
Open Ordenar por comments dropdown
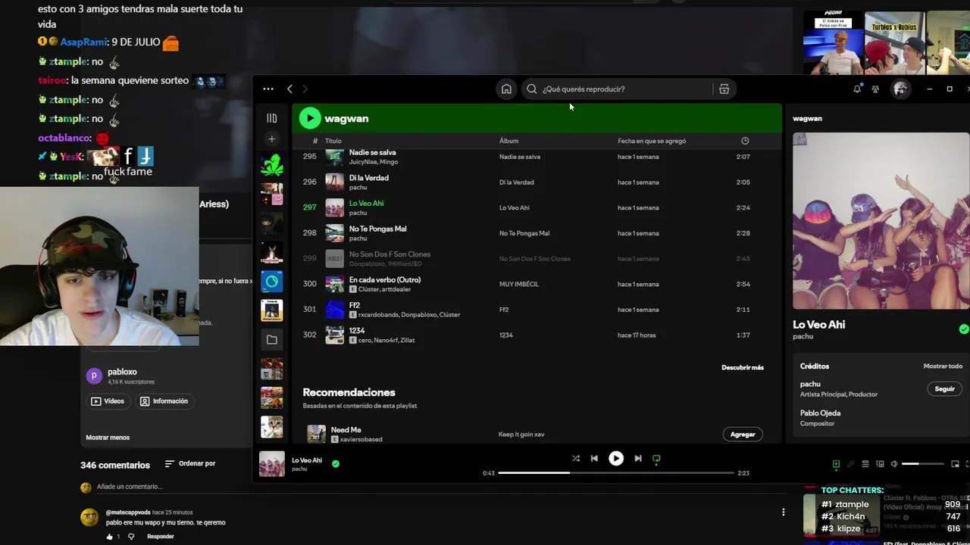coord(190,463)
